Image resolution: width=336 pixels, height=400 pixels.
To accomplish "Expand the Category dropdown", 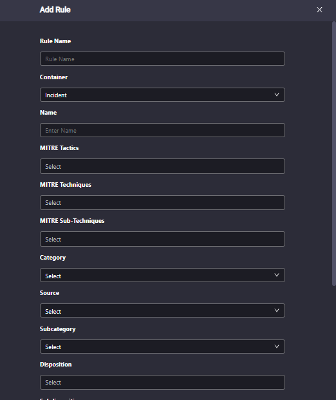I will coord(162,275).
